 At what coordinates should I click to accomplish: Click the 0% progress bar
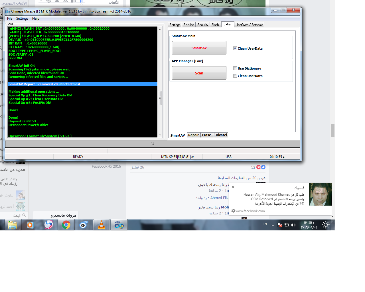tap(152, 144)
